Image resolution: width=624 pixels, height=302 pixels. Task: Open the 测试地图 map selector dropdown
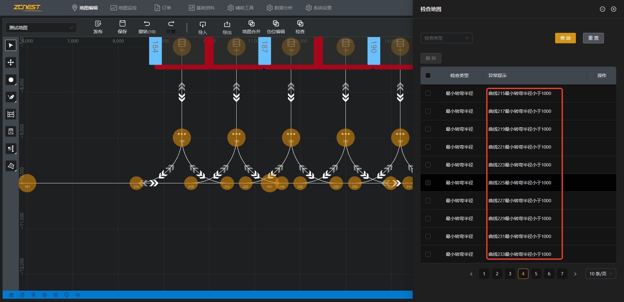click(41, 28)
